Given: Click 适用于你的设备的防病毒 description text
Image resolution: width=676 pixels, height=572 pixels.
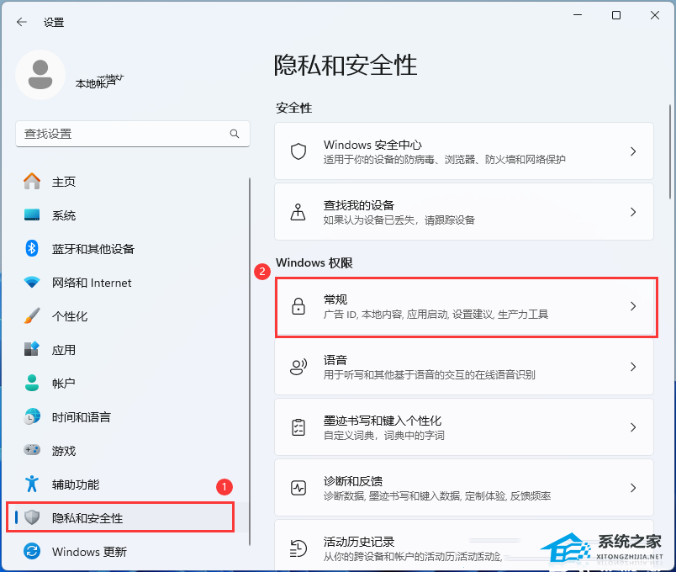Looking at the screenshot, I should (444, 160).
